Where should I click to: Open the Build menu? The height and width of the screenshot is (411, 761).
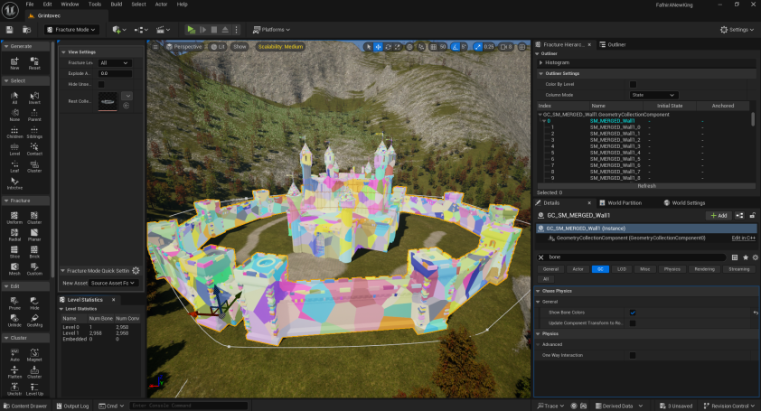click(116, 5)
